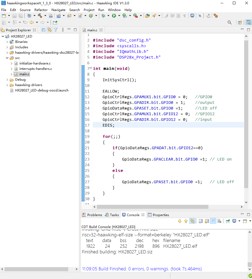Open console Display Selected Console dropdown arrow
This screenshot has width=252, height=279.
pyautogui.click(x=239, y=221)
